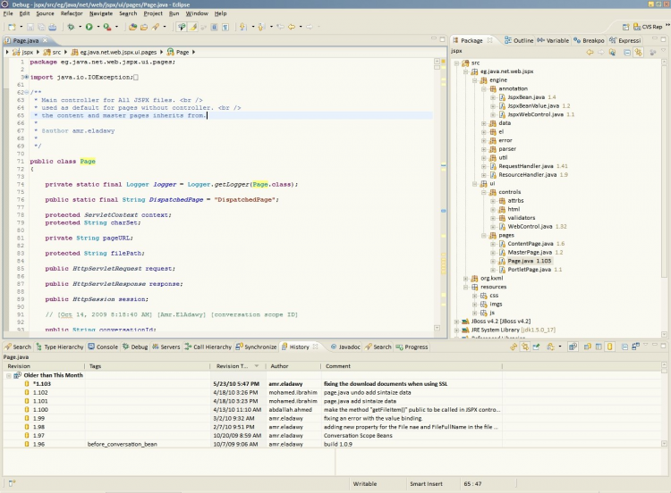This screenshot has width=671, height=493.
Task: Click the Debug bug icon in the toolbar
Action: click(x=71, y=28)
